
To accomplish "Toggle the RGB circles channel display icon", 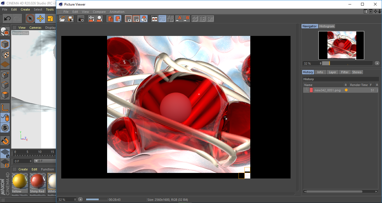I will point(144,19).
